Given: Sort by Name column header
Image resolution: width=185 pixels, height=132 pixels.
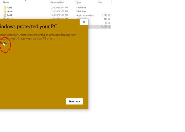Looking at the screenshot, I should (x=6, y=2).
